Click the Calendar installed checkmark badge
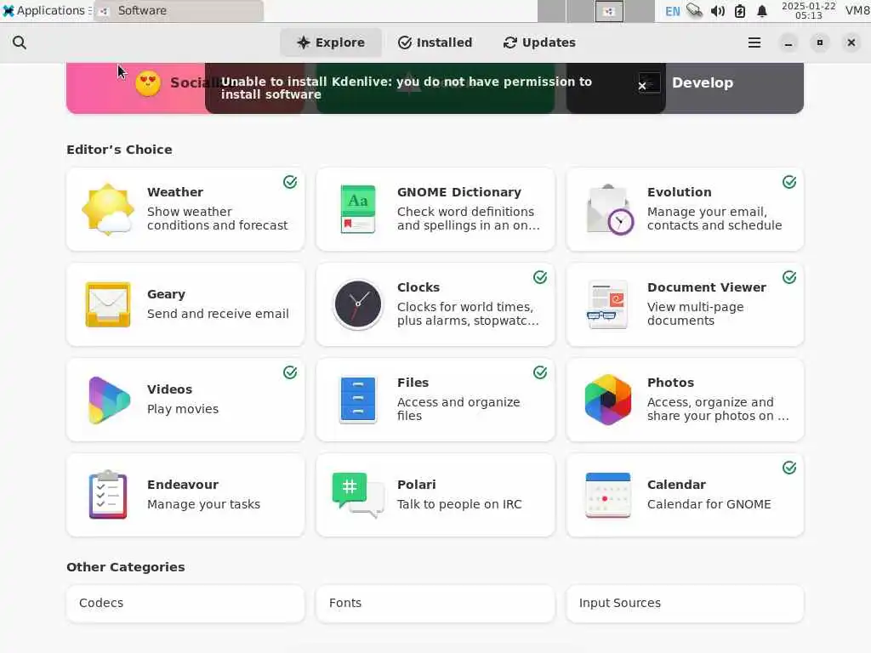871x653 pixels. [x=789, y=468]
